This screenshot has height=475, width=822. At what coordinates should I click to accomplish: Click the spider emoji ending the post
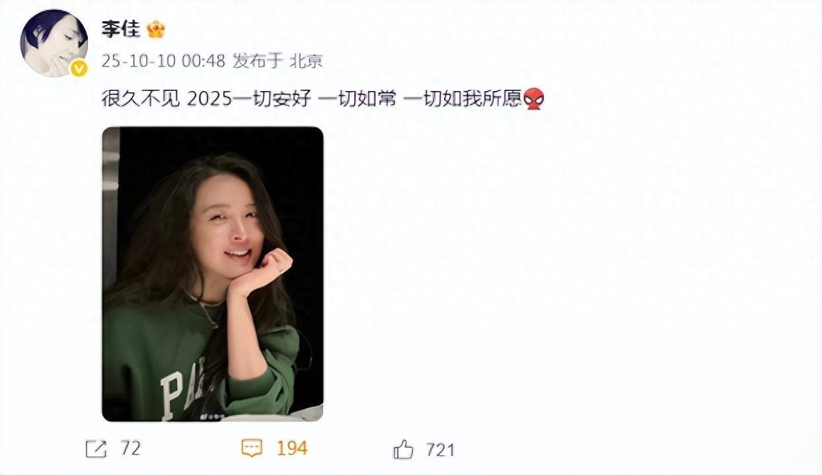point(534,100)
